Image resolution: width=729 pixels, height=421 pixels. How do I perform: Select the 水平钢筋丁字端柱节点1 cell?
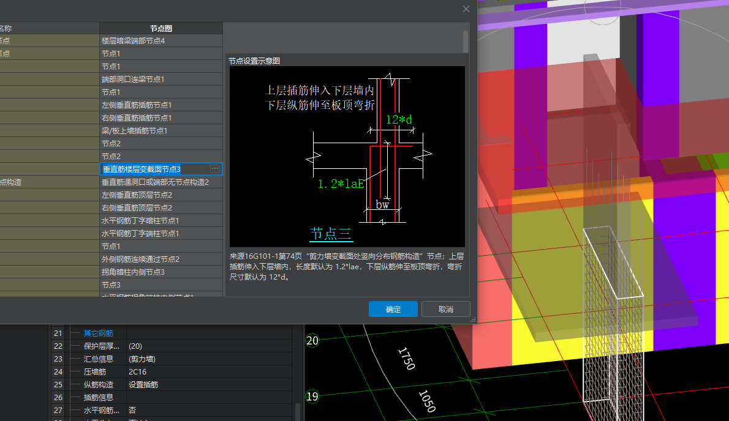[161, 234]
